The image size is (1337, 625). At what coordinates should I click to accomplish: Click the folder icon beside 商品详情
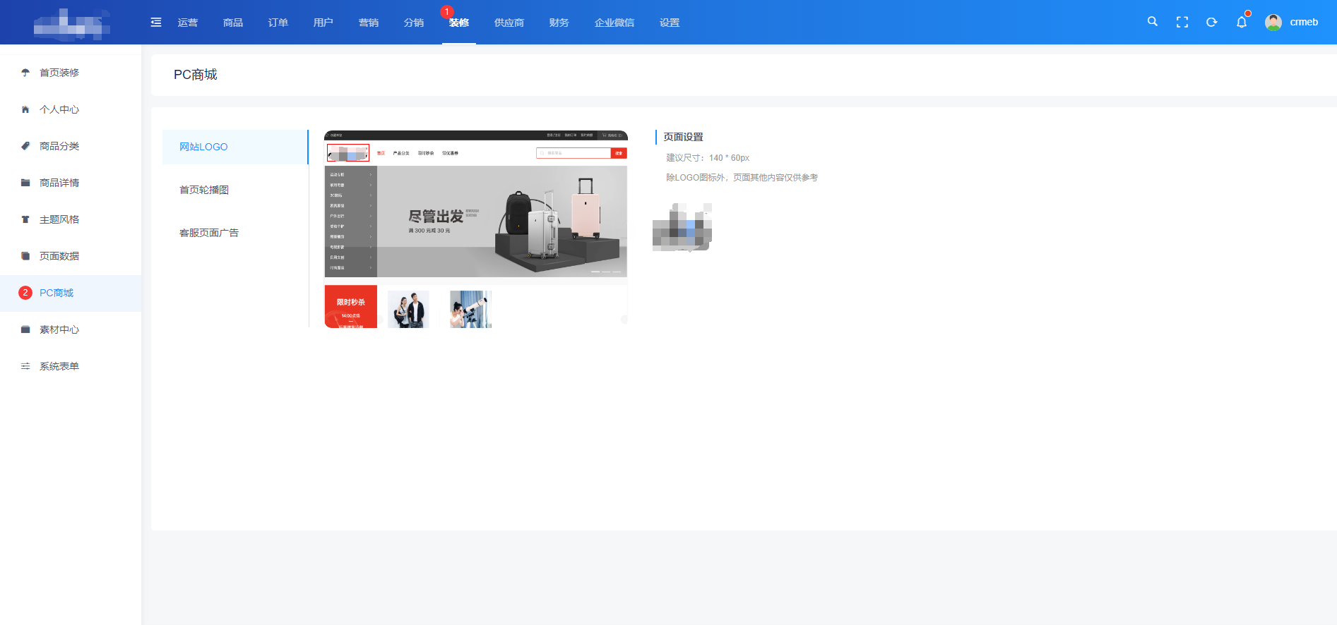[25, 183]
